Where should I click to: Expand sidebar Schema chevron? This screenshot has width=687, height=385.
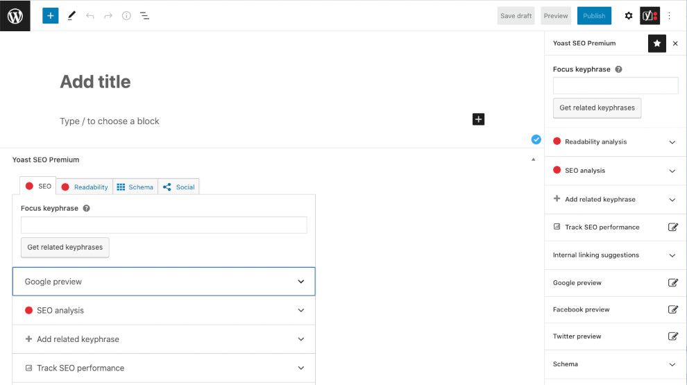[x=672, y=364]
